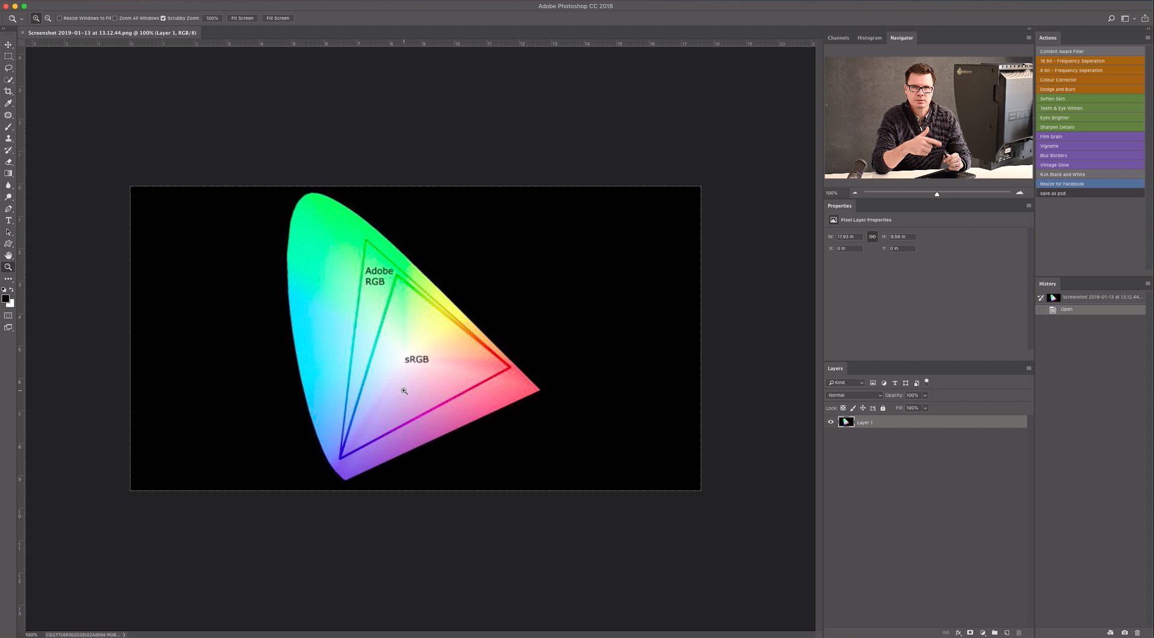The image size is (1154, 638).
Task: Open the layer Kind filter dropdown
Action: click(x=846, y=383)
